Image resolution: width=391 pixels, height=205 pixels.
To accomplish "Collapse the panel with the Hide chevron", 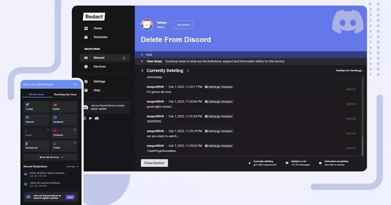I will (142, 55).
